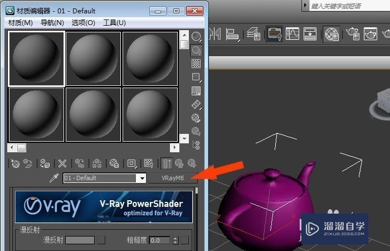390x251 pixels.
Task: Toggle Show Shaded Material in Viewport
Action: 149,163
